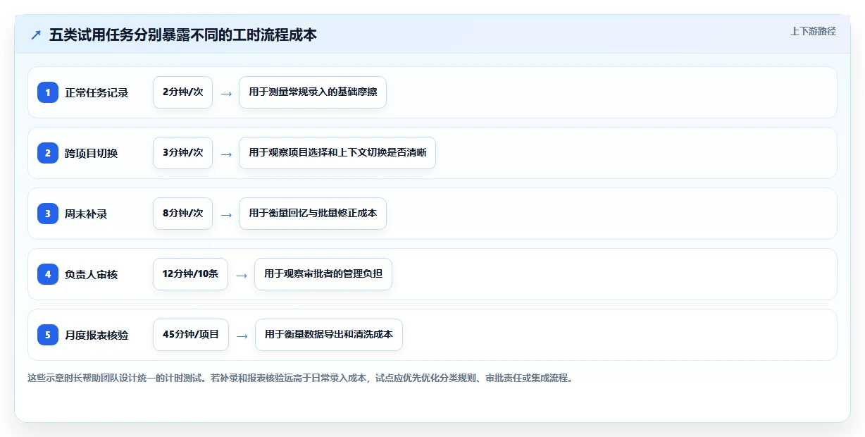Select number badge 5 for 月度报表核验

(x=48, y=335)
